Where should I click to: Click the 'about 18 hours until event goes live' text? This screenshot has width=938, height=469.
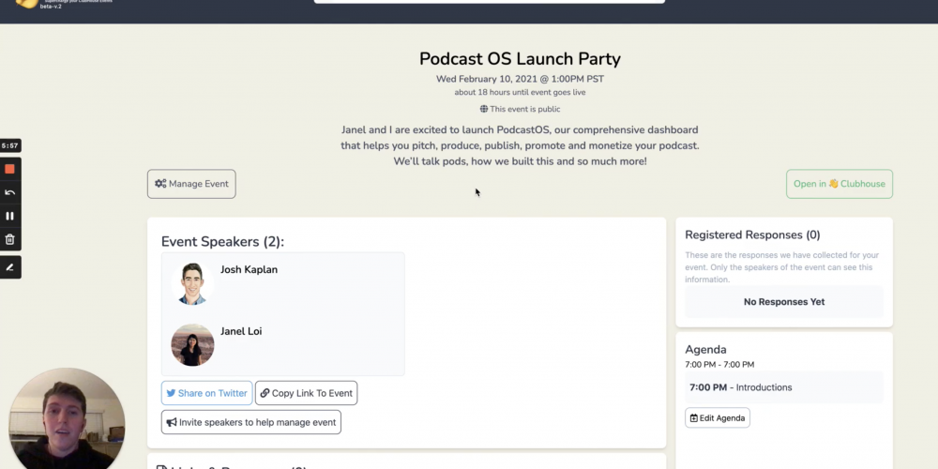coord(520,93)
